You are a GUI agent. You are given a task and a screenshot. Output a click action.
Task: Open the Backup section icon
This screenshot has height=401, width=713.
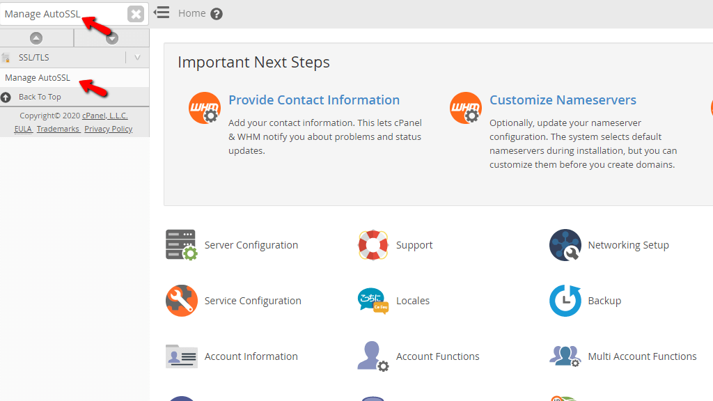click(565, 301)
